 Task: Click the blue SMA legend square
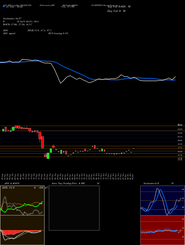pyautogui.click(x=4, y=6)
